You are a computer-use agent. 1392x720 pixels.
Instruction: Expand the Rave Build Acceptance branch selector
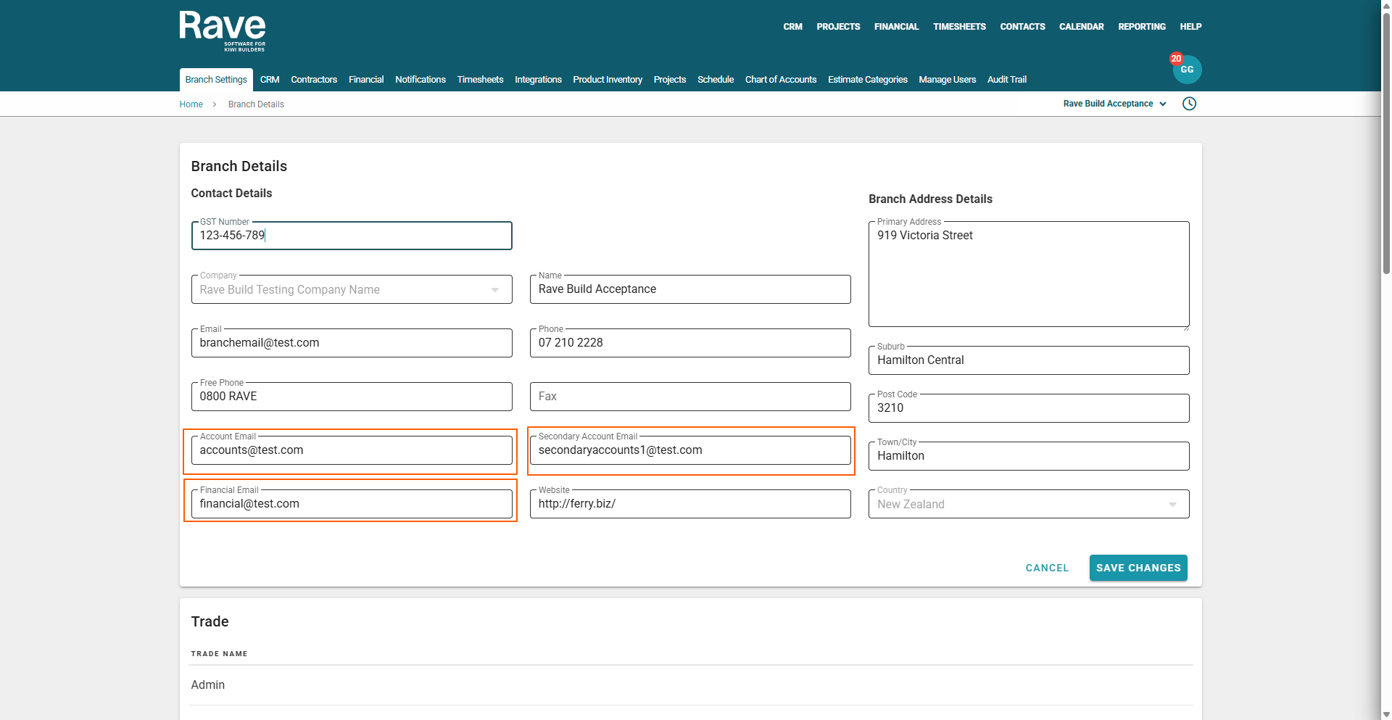(1114, 104)
